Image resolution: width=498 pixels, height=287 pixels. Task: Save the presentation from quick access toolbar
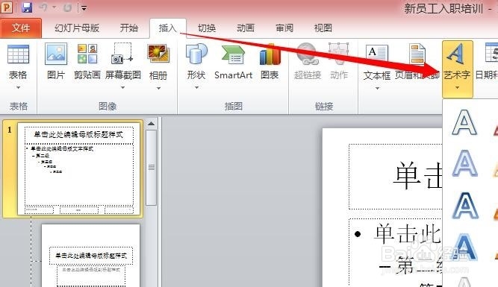point(27,7)
